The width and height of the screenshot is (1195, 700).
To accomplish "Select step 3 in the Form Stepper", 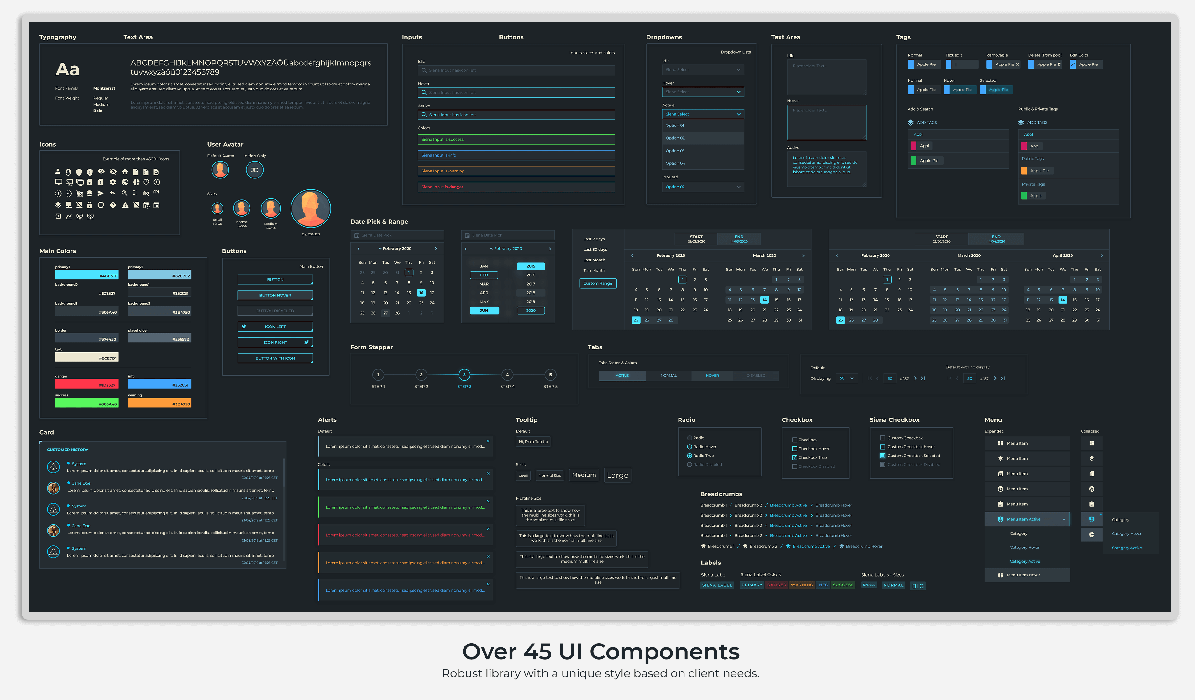I will click(464, 375).
